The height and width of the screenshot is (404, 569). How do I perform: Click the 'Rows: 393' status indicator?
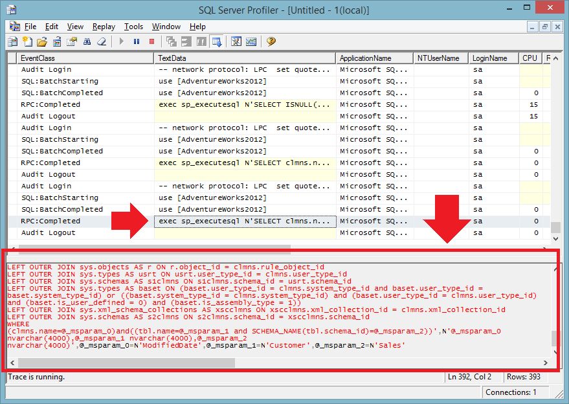(x=524, y=377)
